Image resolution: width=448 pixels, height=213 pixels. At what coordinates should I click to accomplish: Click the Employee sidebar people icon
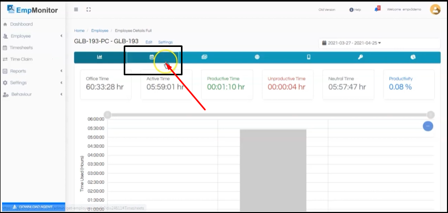click(x=6, y=36)
